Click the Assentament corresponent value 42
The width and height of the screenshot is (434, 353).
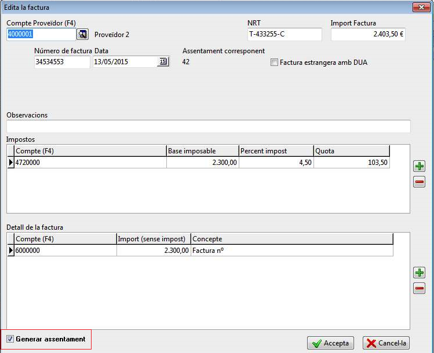click(x=186, y=62)
